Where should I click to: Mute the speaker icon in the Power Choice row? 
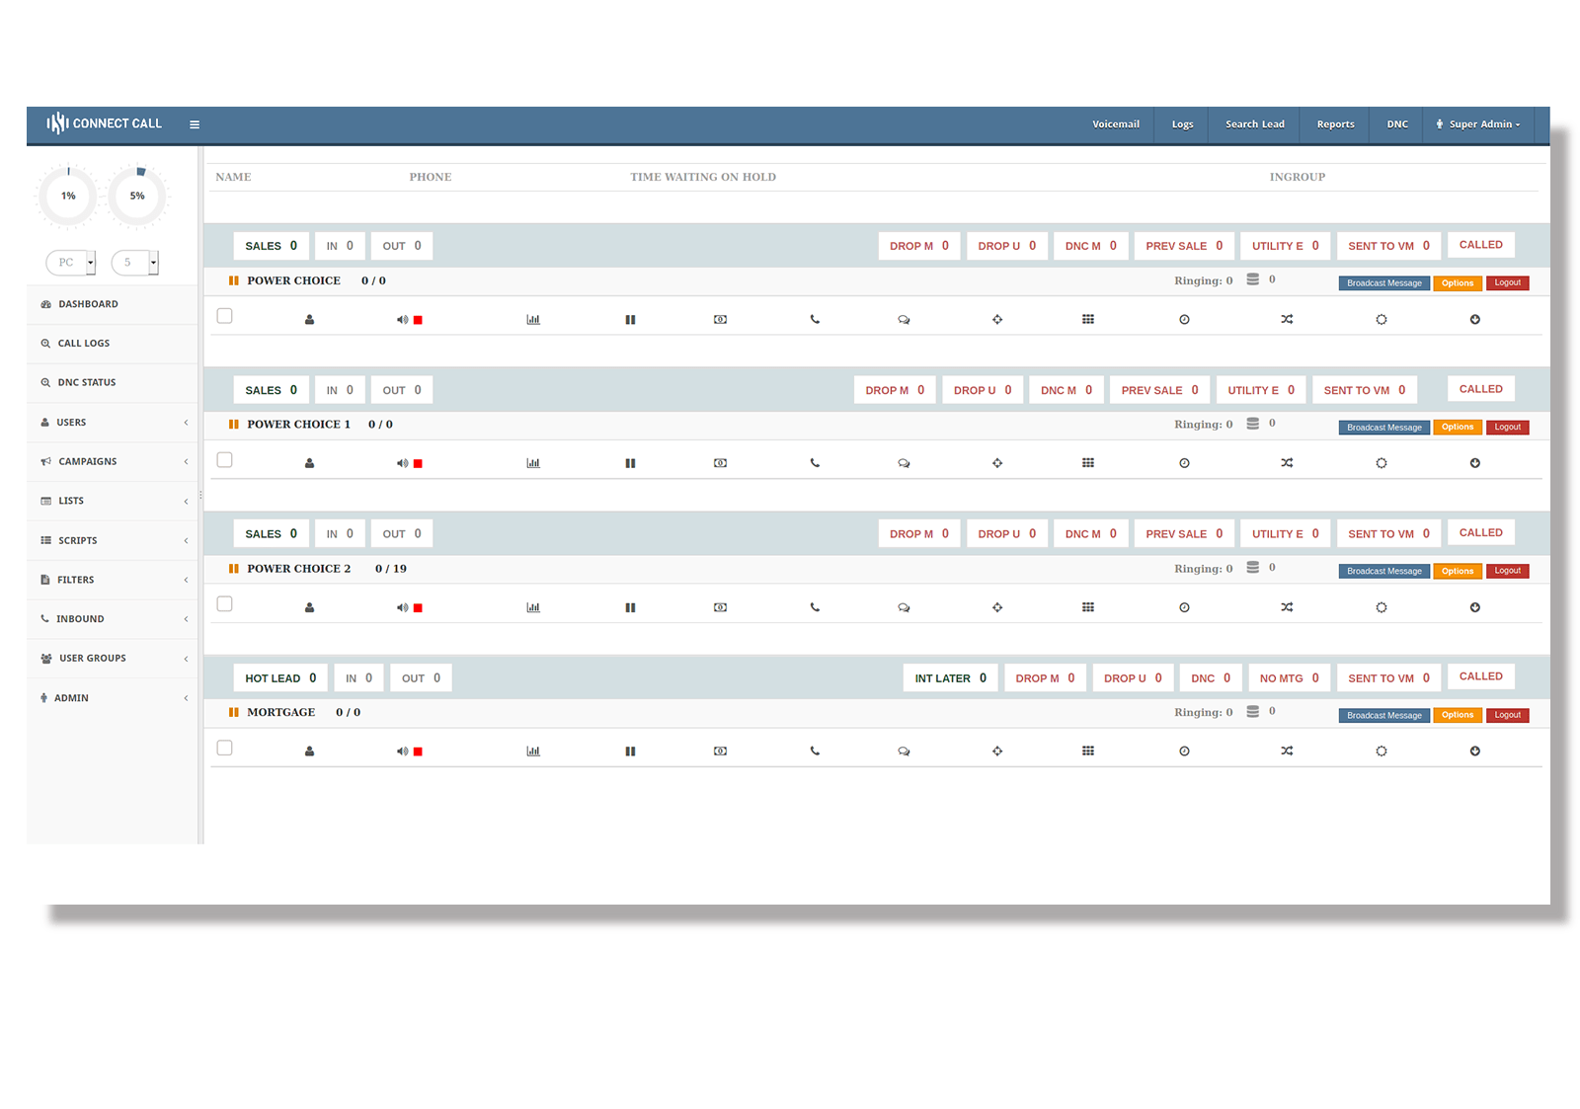(401, 319)
